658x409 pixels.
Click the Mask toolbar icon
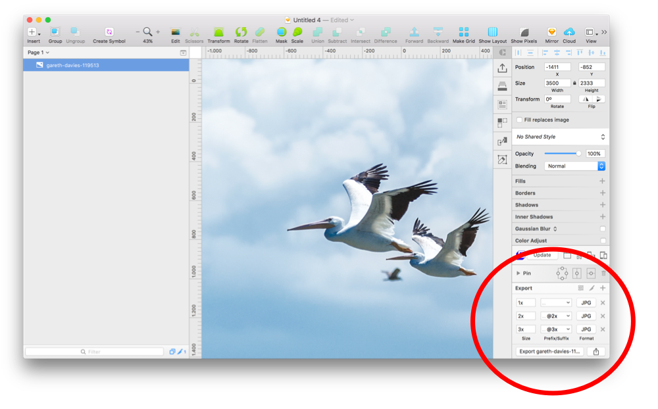click(x=281, y=32)
